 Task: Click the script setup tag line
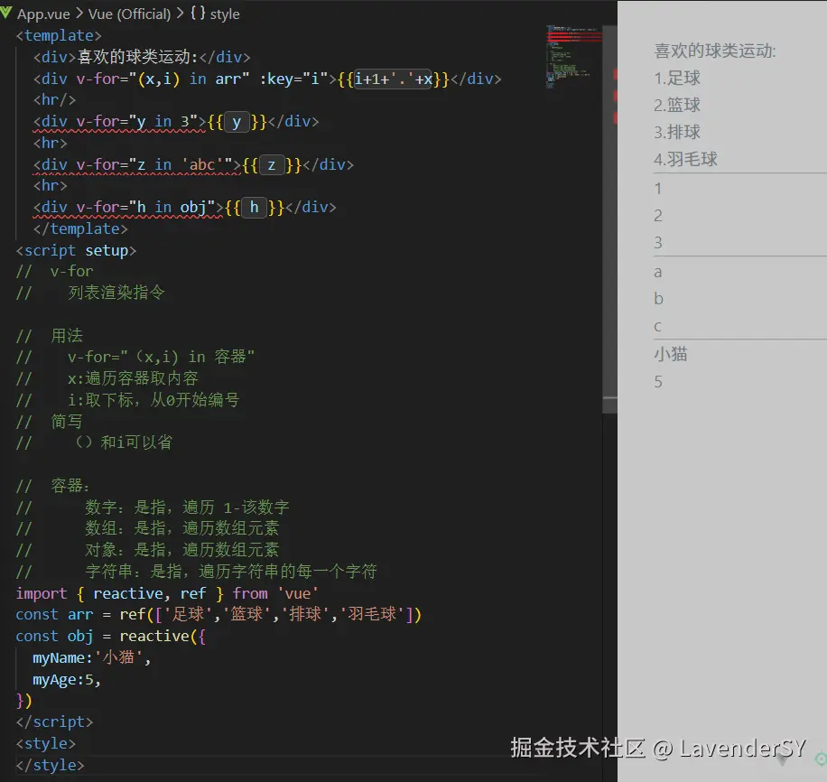click(76, 250)
